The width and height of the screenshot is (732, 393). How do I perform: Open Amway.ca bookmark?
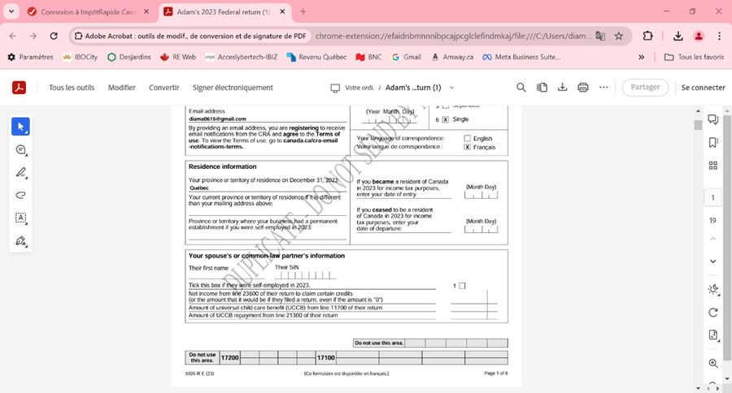(452, 57)
